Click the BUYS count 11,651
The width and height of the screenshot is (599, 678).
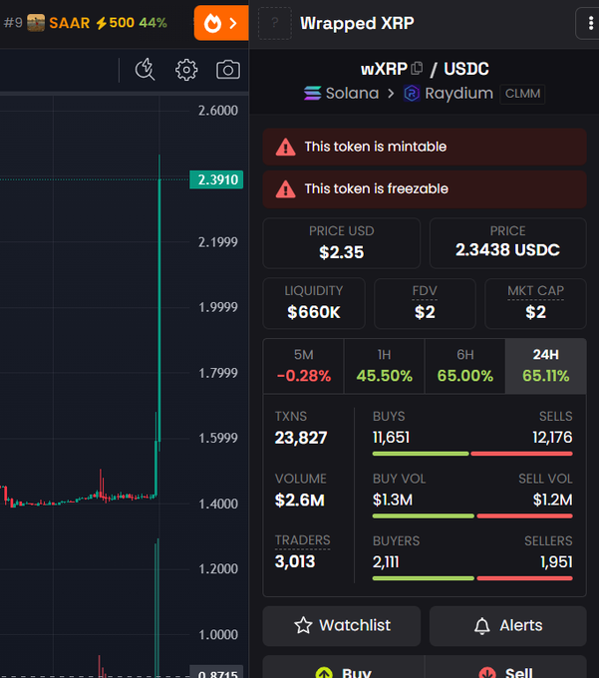coord(391,437)
